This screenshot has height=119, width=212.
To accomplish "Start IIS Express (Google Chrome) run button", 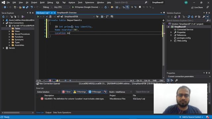I will tap(85, 7).
